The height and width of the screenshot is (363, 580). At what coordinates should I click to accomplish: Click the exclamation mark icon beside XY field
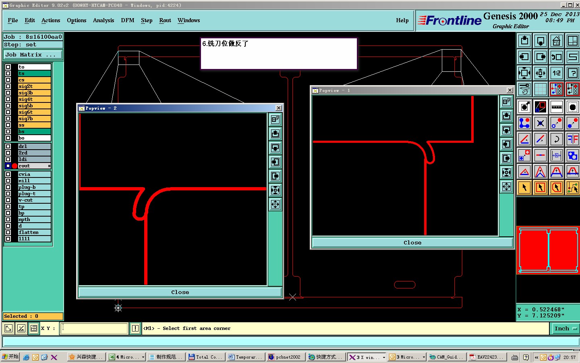(135, 328)
